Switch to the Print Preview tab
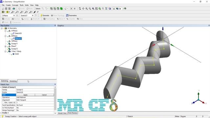210x118 pixels. (x=73, y=113)
